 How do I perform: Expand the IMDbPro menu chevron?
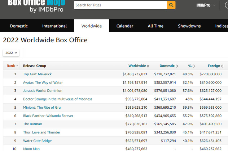click(x=214, y=5)
